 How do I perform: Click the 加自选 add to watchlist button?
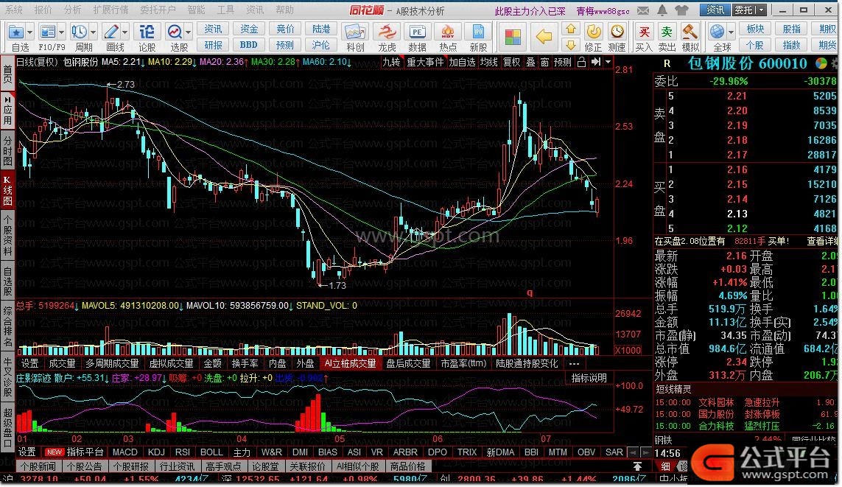pos(462,63)
